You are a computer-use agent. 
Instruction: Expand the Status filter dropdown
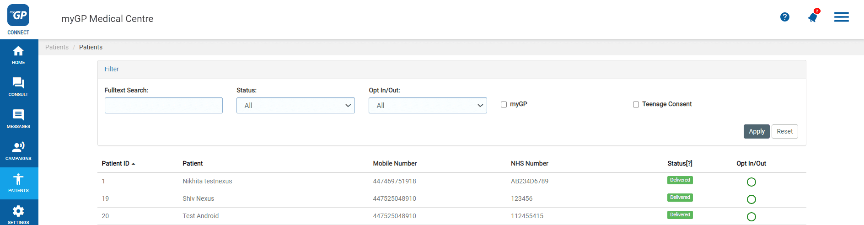point(295,105)
